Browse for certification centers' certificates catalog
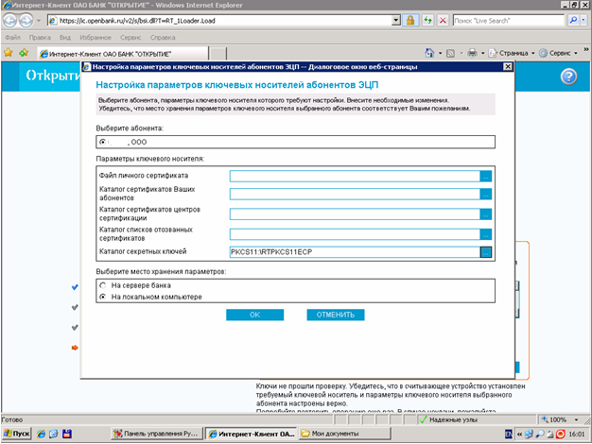Screen dimensions: 592x444 point(486,214)
